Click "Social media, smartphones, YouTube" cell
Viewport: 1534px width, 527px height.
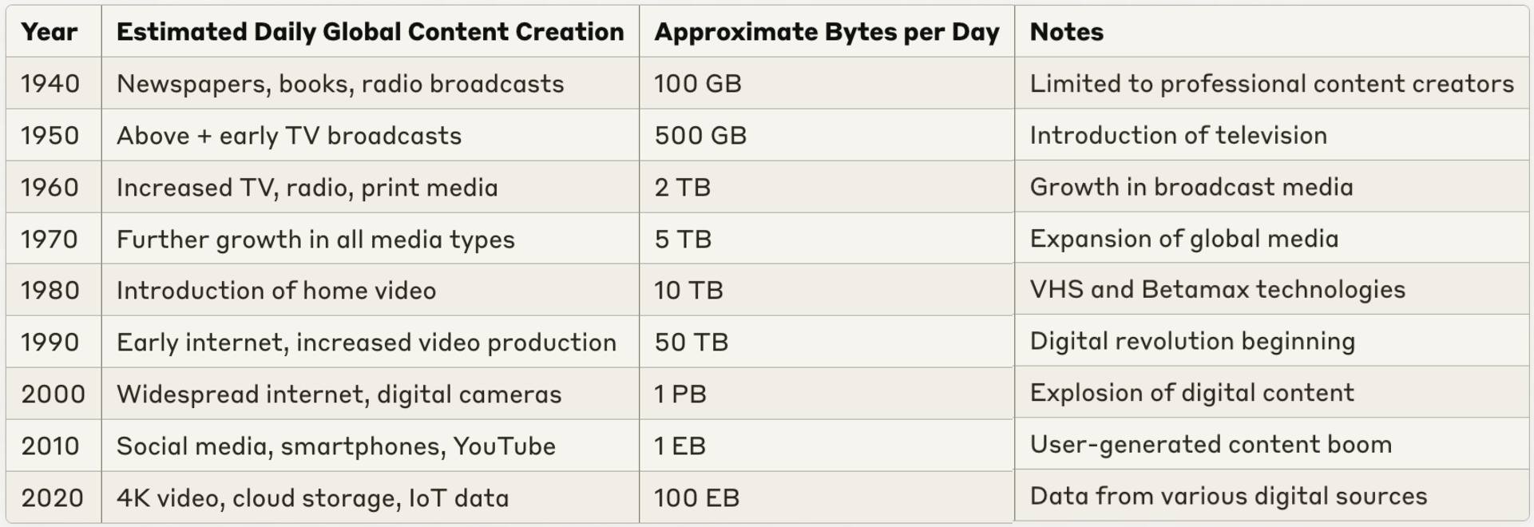pyautogui.click(x=336, y=446)
